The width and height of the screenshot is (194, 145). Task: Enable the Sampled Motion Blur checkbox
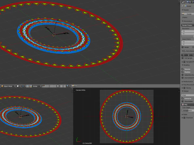(x=184, y=62)
